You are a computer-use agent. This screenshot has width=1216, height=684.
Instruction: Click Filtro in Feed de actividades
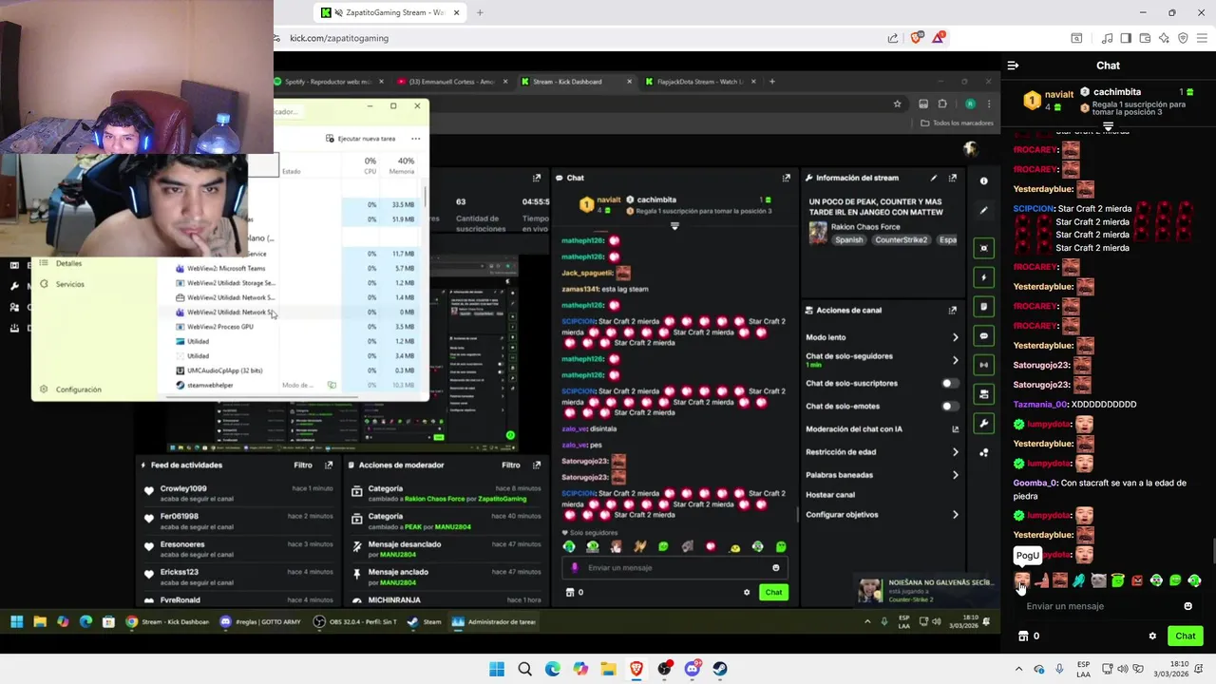pos(303,465)
